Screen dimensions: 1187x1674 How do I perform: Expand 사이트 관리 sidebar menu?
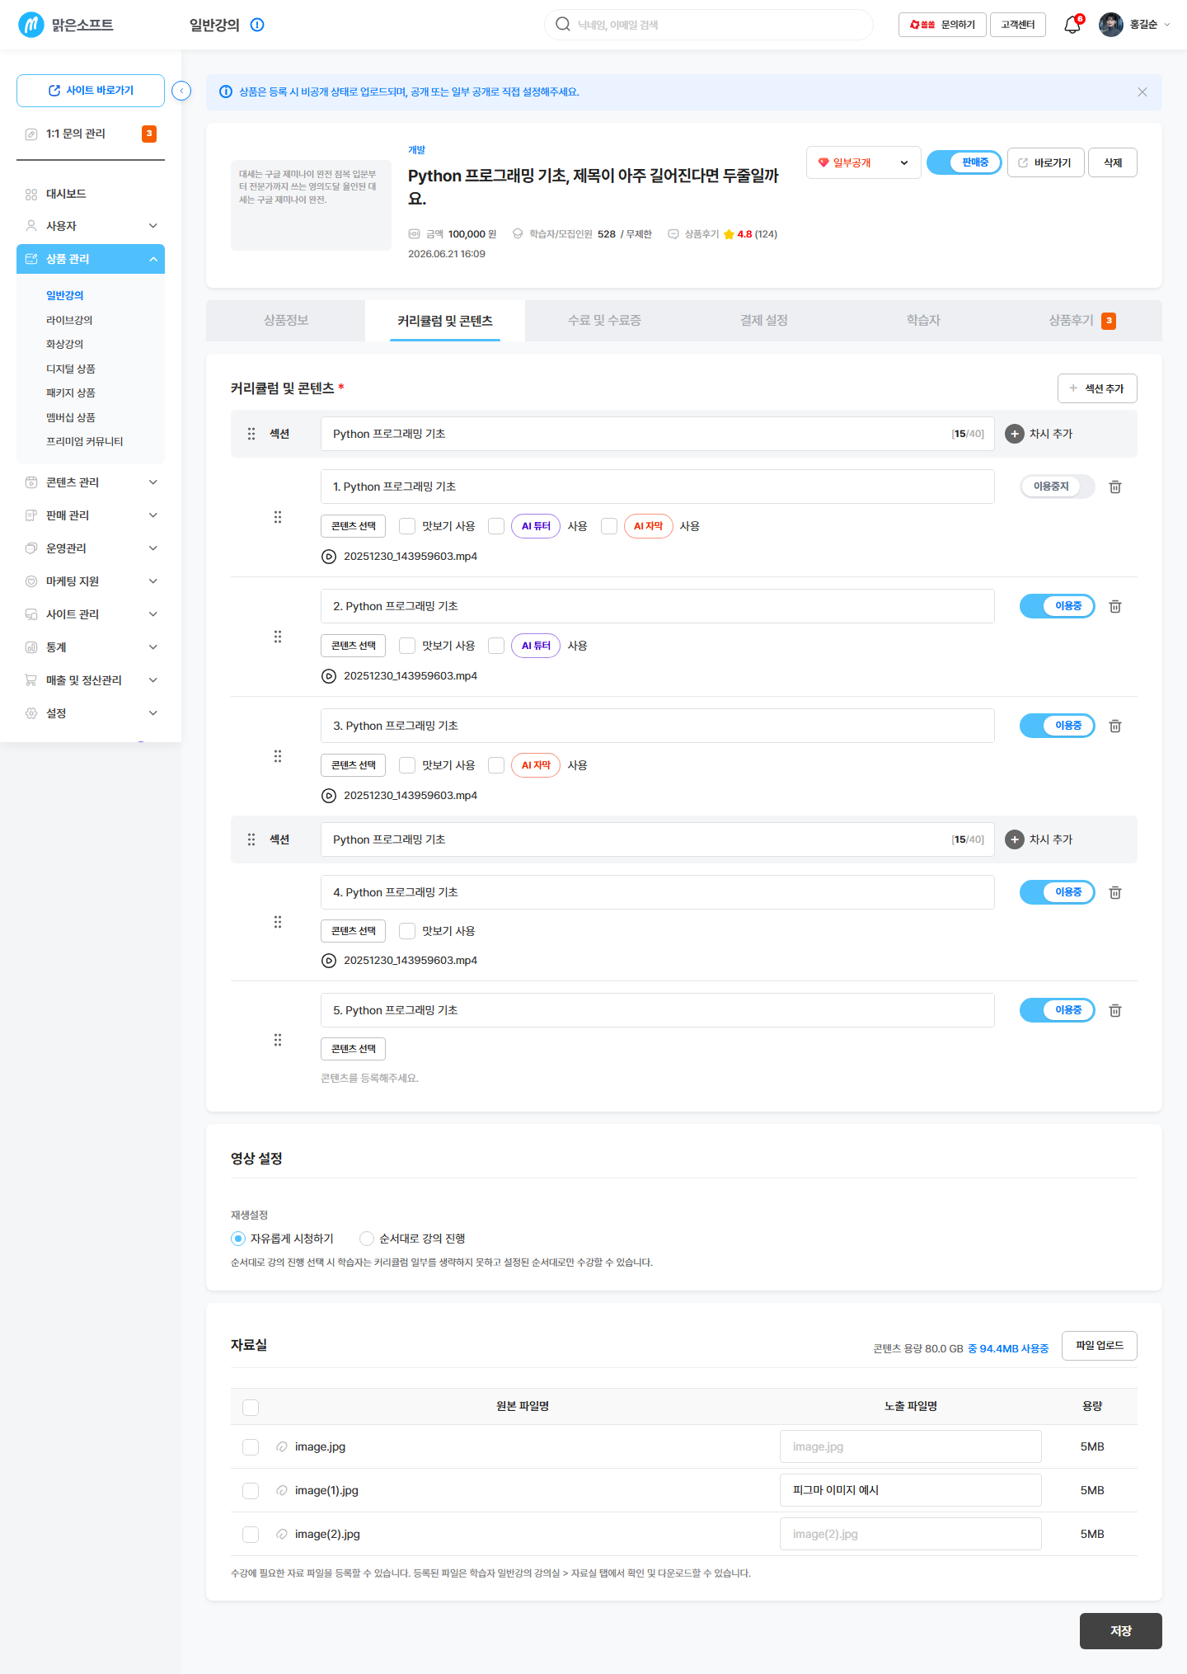tap(91, 614)
